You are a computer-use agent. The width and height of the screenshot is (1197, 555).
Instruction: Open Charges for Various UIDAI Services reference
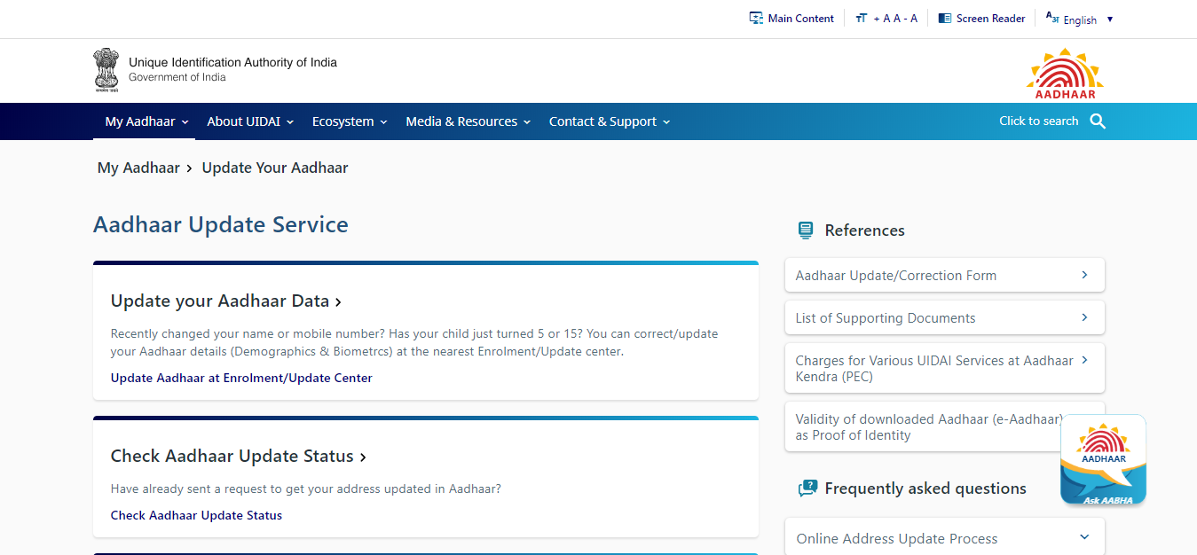coord(945,368)
